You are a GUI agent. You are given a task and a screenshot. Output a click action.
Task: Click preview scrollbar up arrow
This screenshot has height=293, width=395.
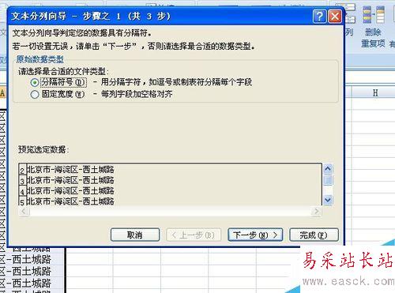328,168
